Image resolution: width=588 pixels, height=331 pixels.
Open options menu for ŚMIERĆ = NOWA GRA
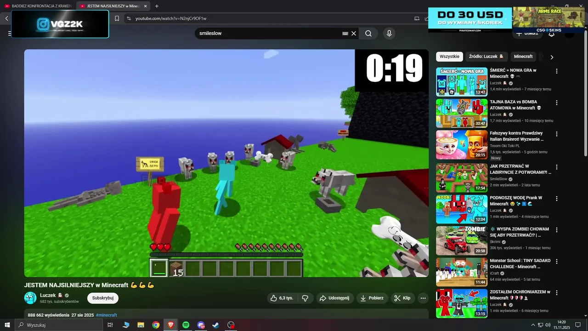coord(557,71)
